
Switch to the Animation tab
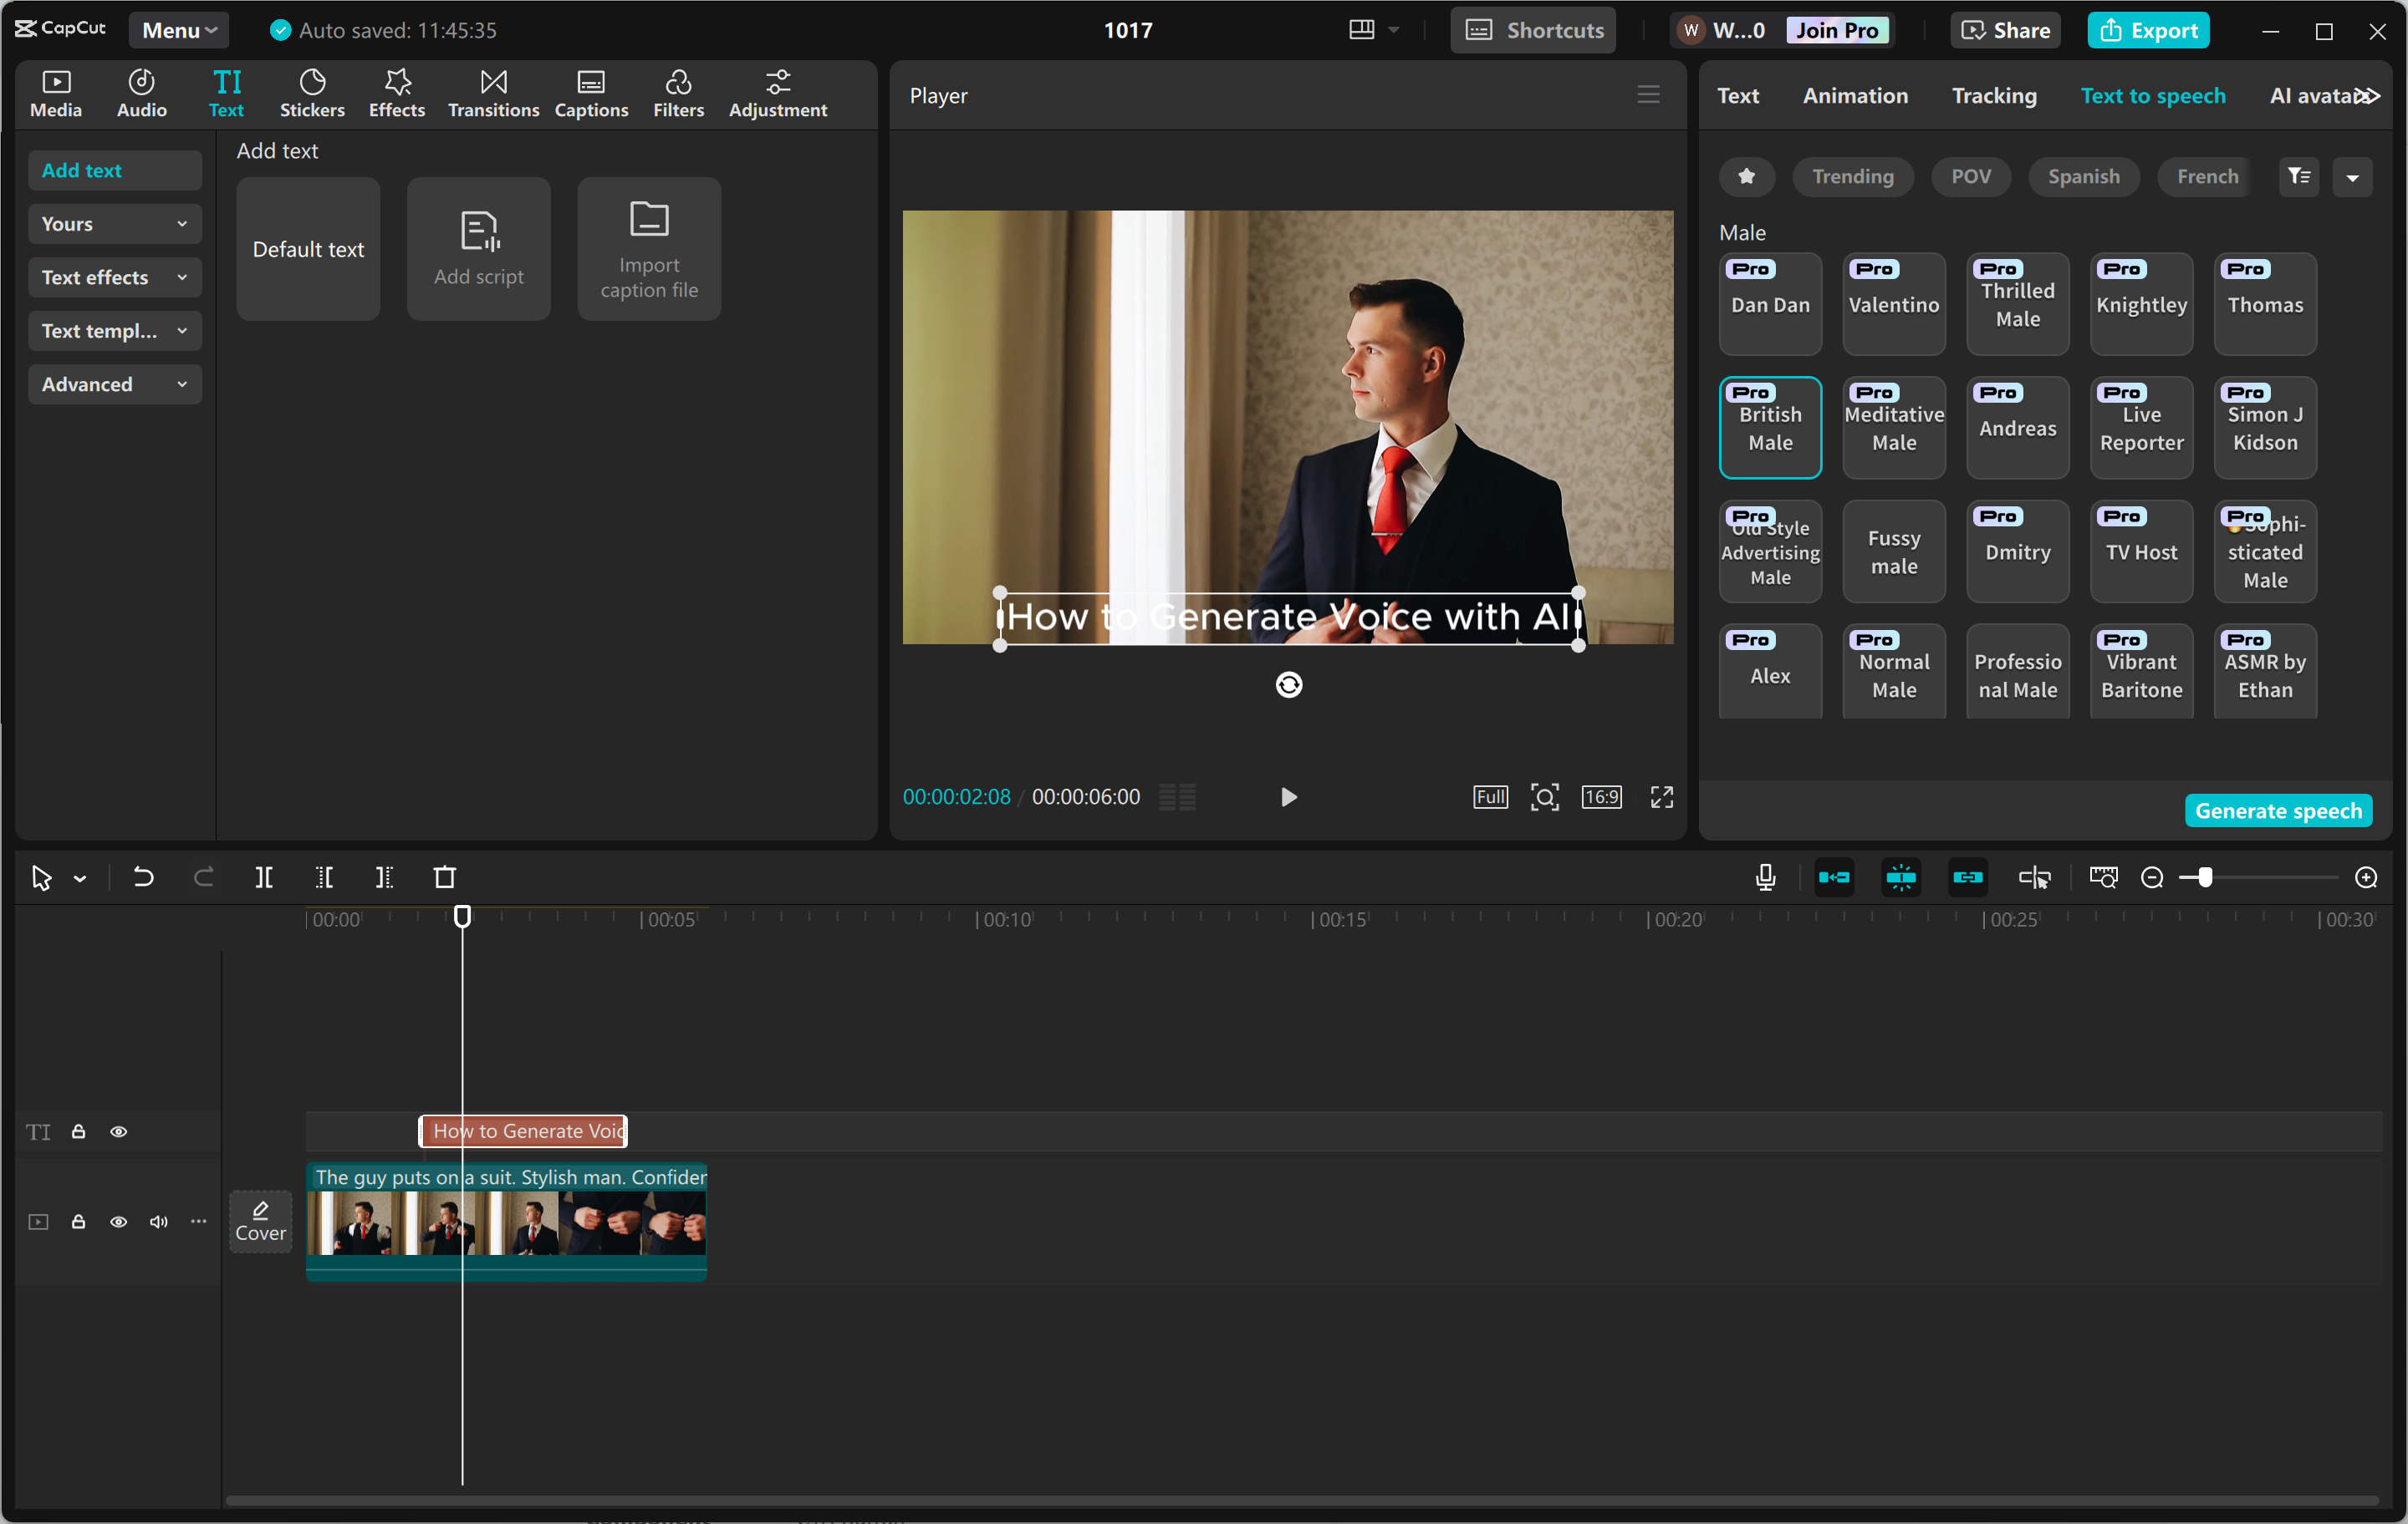(1855, 95)
